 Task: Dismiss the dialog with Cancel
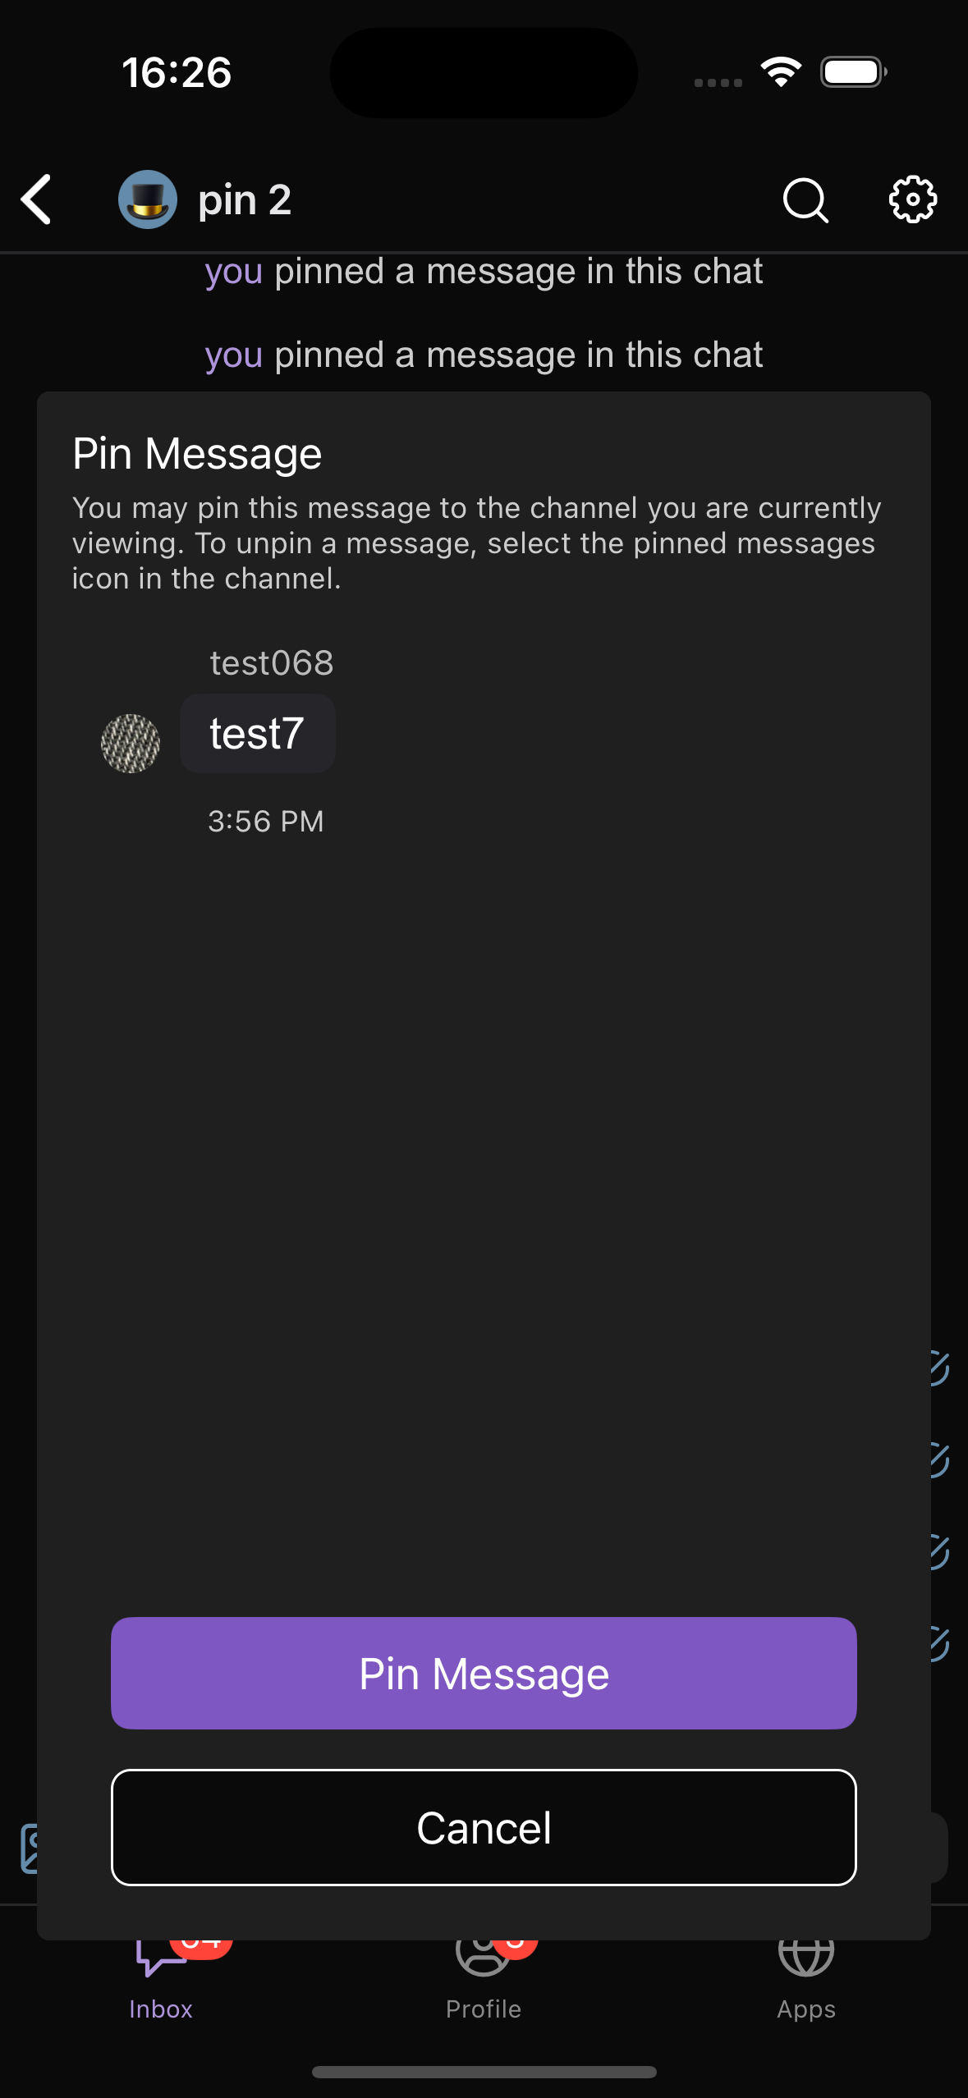click(484, 1827)
